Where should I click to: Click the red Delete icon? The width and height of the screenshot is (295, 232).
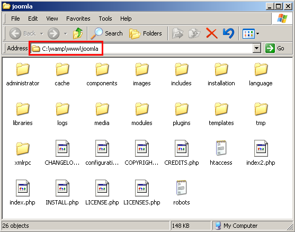[x=212, y=33]
